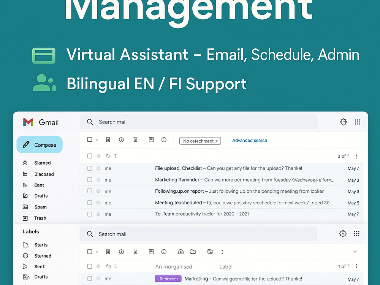
Task: Tick checkbox for Marketing Raminder email
Action: coord(90,180)
